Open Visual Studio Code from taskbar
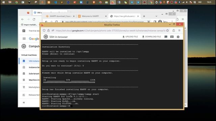 pos(55,2)
